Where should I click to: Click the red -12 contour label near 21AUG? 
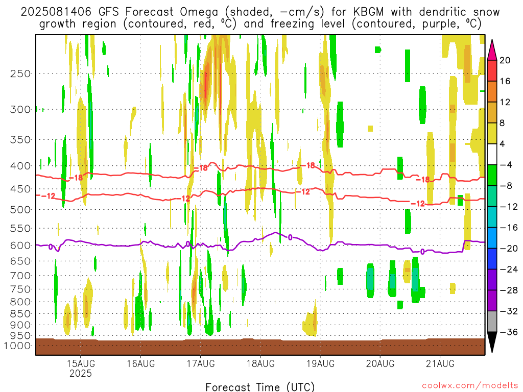418,203
